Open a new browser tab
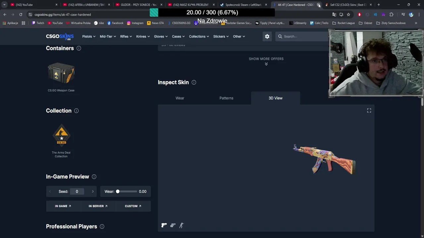 (379, 5)
